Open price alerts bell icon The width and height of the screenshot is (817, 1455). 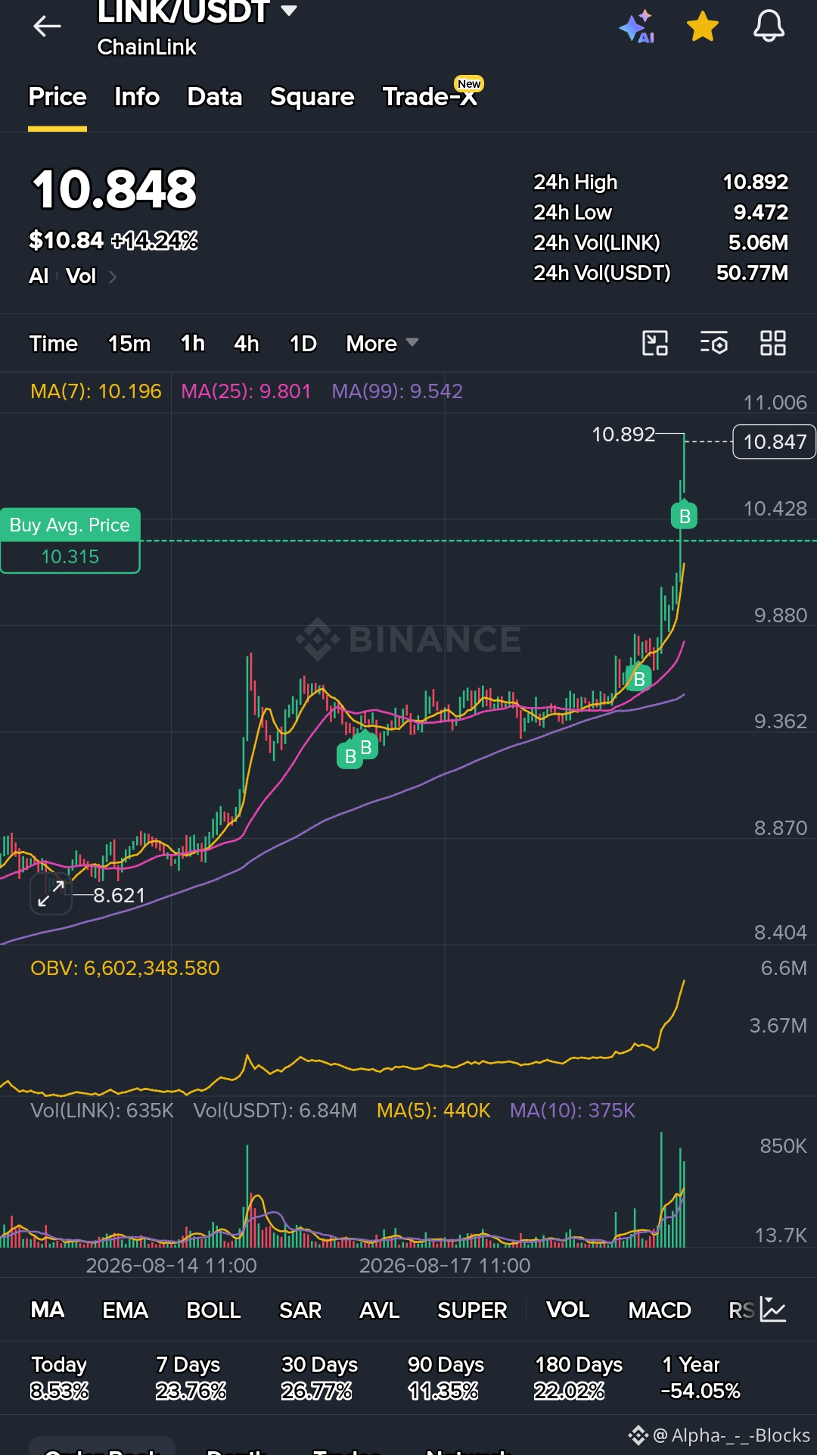point(769,26)
